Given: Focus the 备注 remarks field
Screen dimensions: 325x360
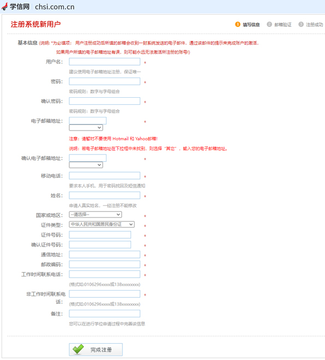Looking at the screenshot, I should click(x=104, y=314).
